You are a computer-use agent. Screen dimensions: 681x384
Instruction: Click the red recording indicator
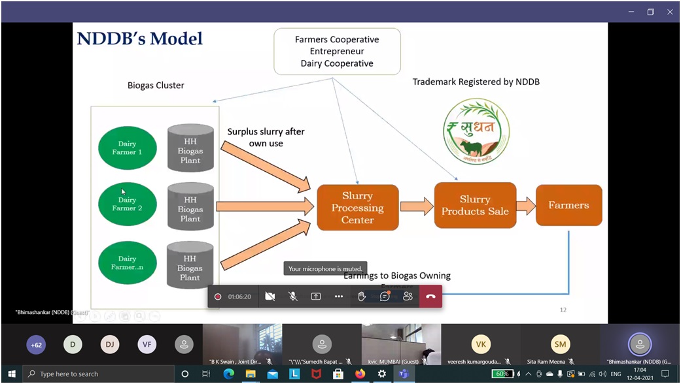pyautogui.click(x=218, y=296)
